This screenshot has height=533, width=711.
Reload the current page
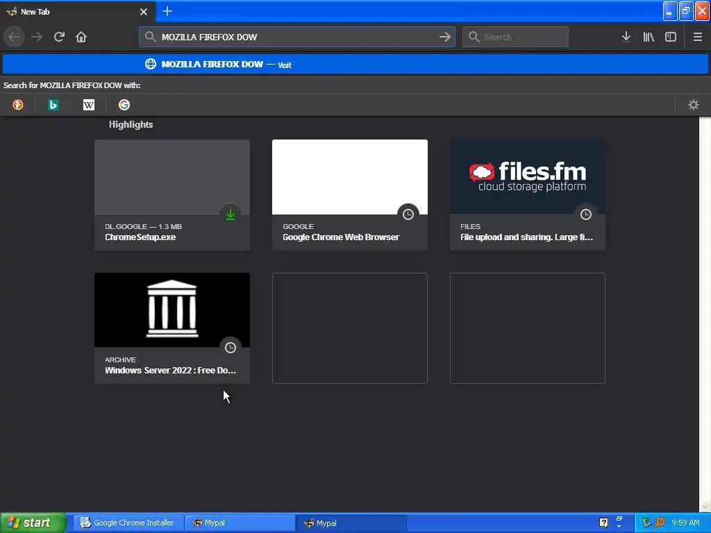60,37
